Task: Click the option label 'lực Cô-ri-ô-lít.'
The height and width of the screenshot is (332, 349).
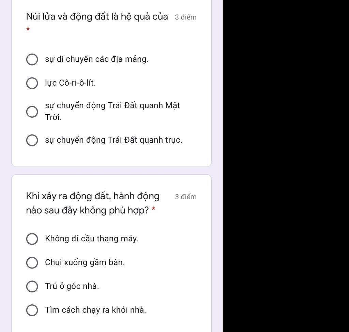Action: coord(70,83)
